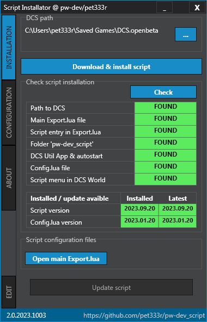
Task: Click app version 2.0.2023.1003 in status bar
Action: coord(26,315)
